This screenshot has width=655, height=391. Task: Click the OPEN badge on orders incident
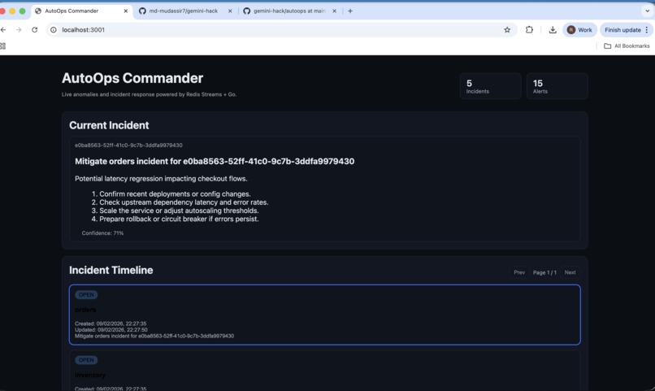(x=86, y=294)
